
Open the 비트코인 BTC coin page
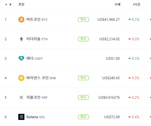click(37, 19)
